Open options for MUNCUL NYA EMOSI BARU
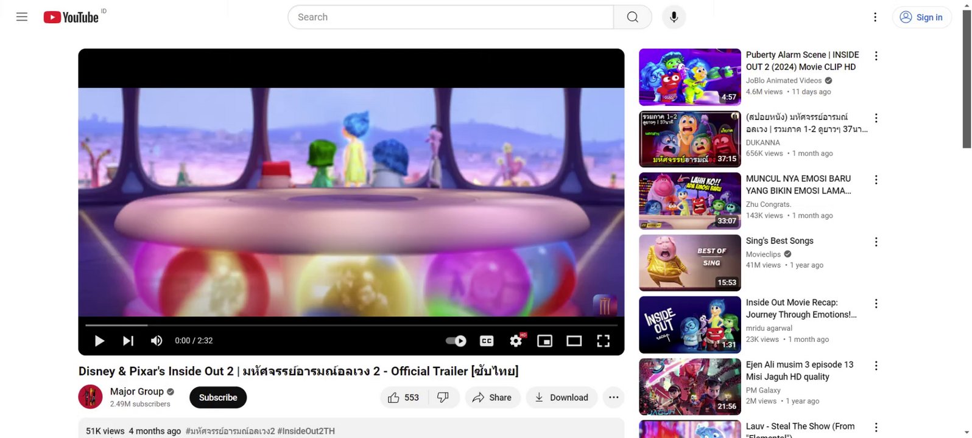 pyautogui.click(x=876, y=180)
